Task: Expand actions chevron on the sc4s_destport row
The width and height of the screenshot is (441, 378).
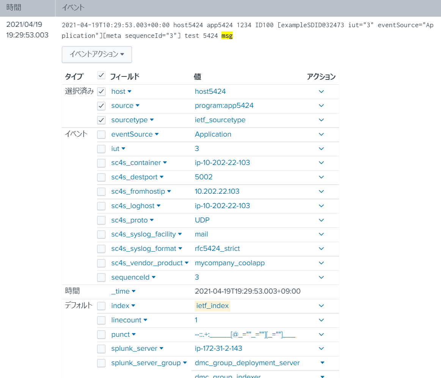Action: pyautogui.click(x=321, y=177)
